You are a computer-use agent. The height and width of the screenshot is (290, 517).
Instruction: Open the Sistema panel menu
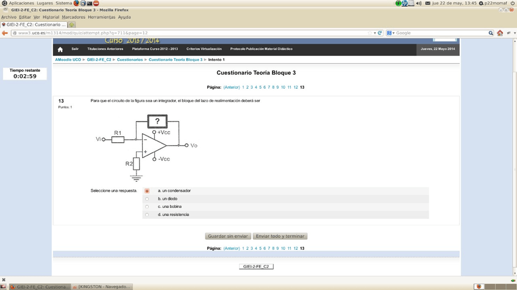pyautogui.click(x=63, y=3)
